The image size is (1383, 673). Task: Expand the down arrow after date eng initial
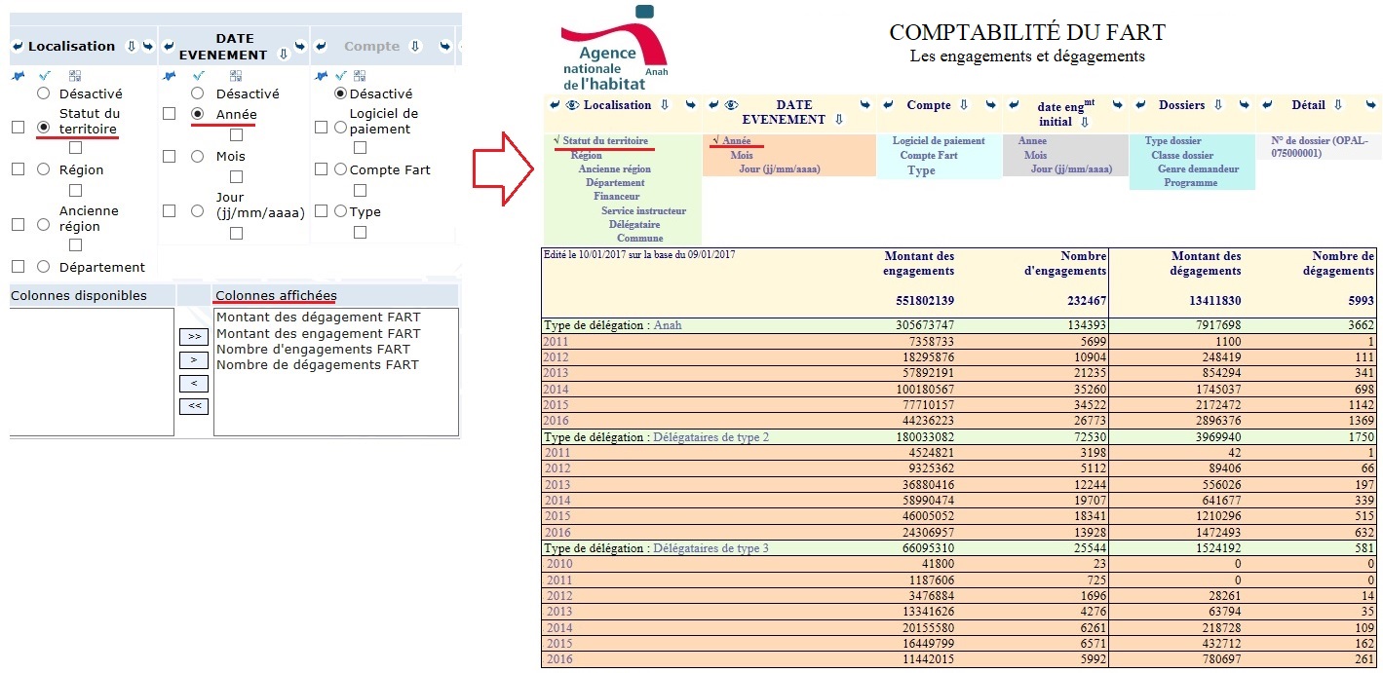point(1084,123)
